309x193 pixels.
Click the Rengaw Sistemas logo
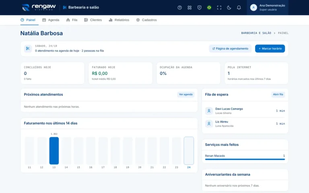[39, 8]
